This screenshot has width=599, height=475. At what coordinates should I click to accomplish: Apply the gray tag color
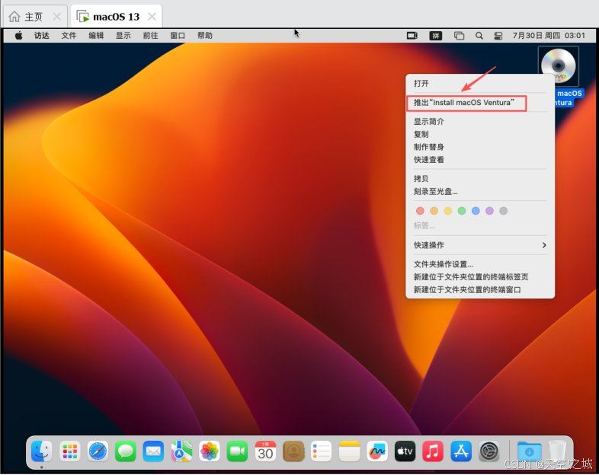(504, 211)
